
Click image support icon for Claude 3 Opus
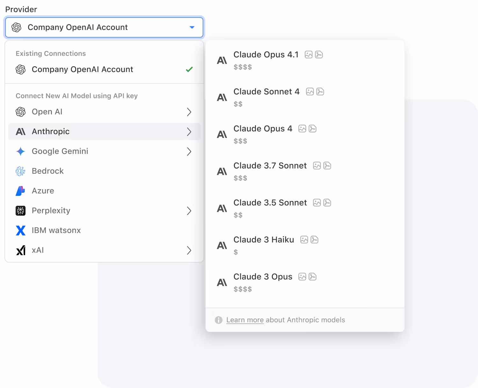click(302, 277)
